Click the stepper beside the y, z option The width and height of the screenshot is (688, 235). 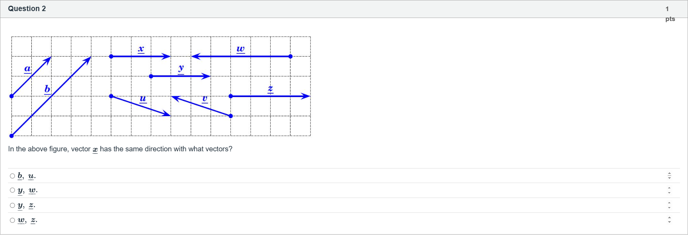pyautogui.click(x=670, y=205)
